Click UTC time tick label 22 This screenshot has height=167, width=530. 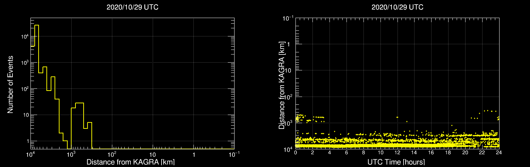click(482, 153)
